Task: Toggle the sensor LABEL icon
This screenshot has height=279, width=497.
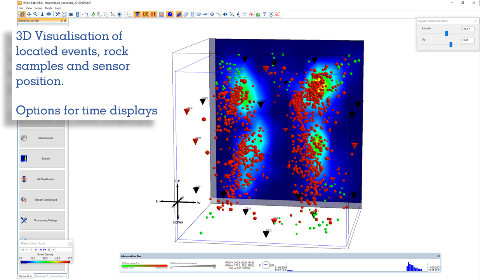Action: pos(137,14)
